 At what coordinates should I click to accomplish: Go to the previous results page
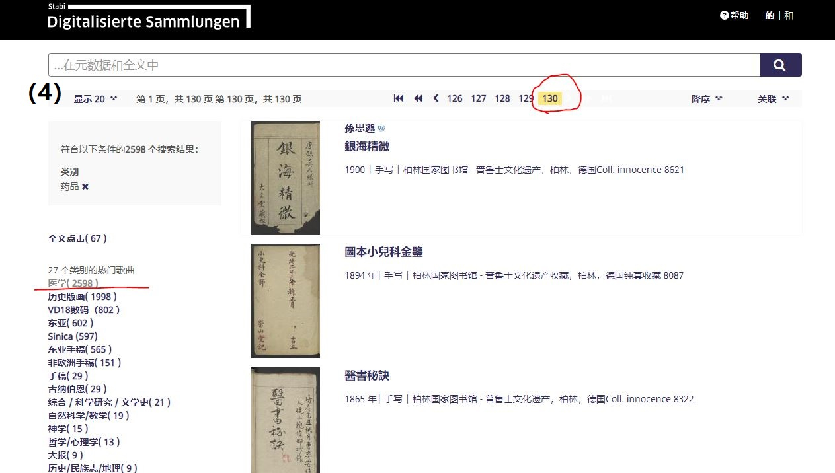(436, 98)
